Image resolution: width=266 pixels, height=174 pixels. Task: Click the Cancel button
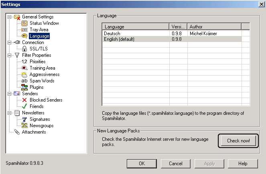[x=176, y=164]
